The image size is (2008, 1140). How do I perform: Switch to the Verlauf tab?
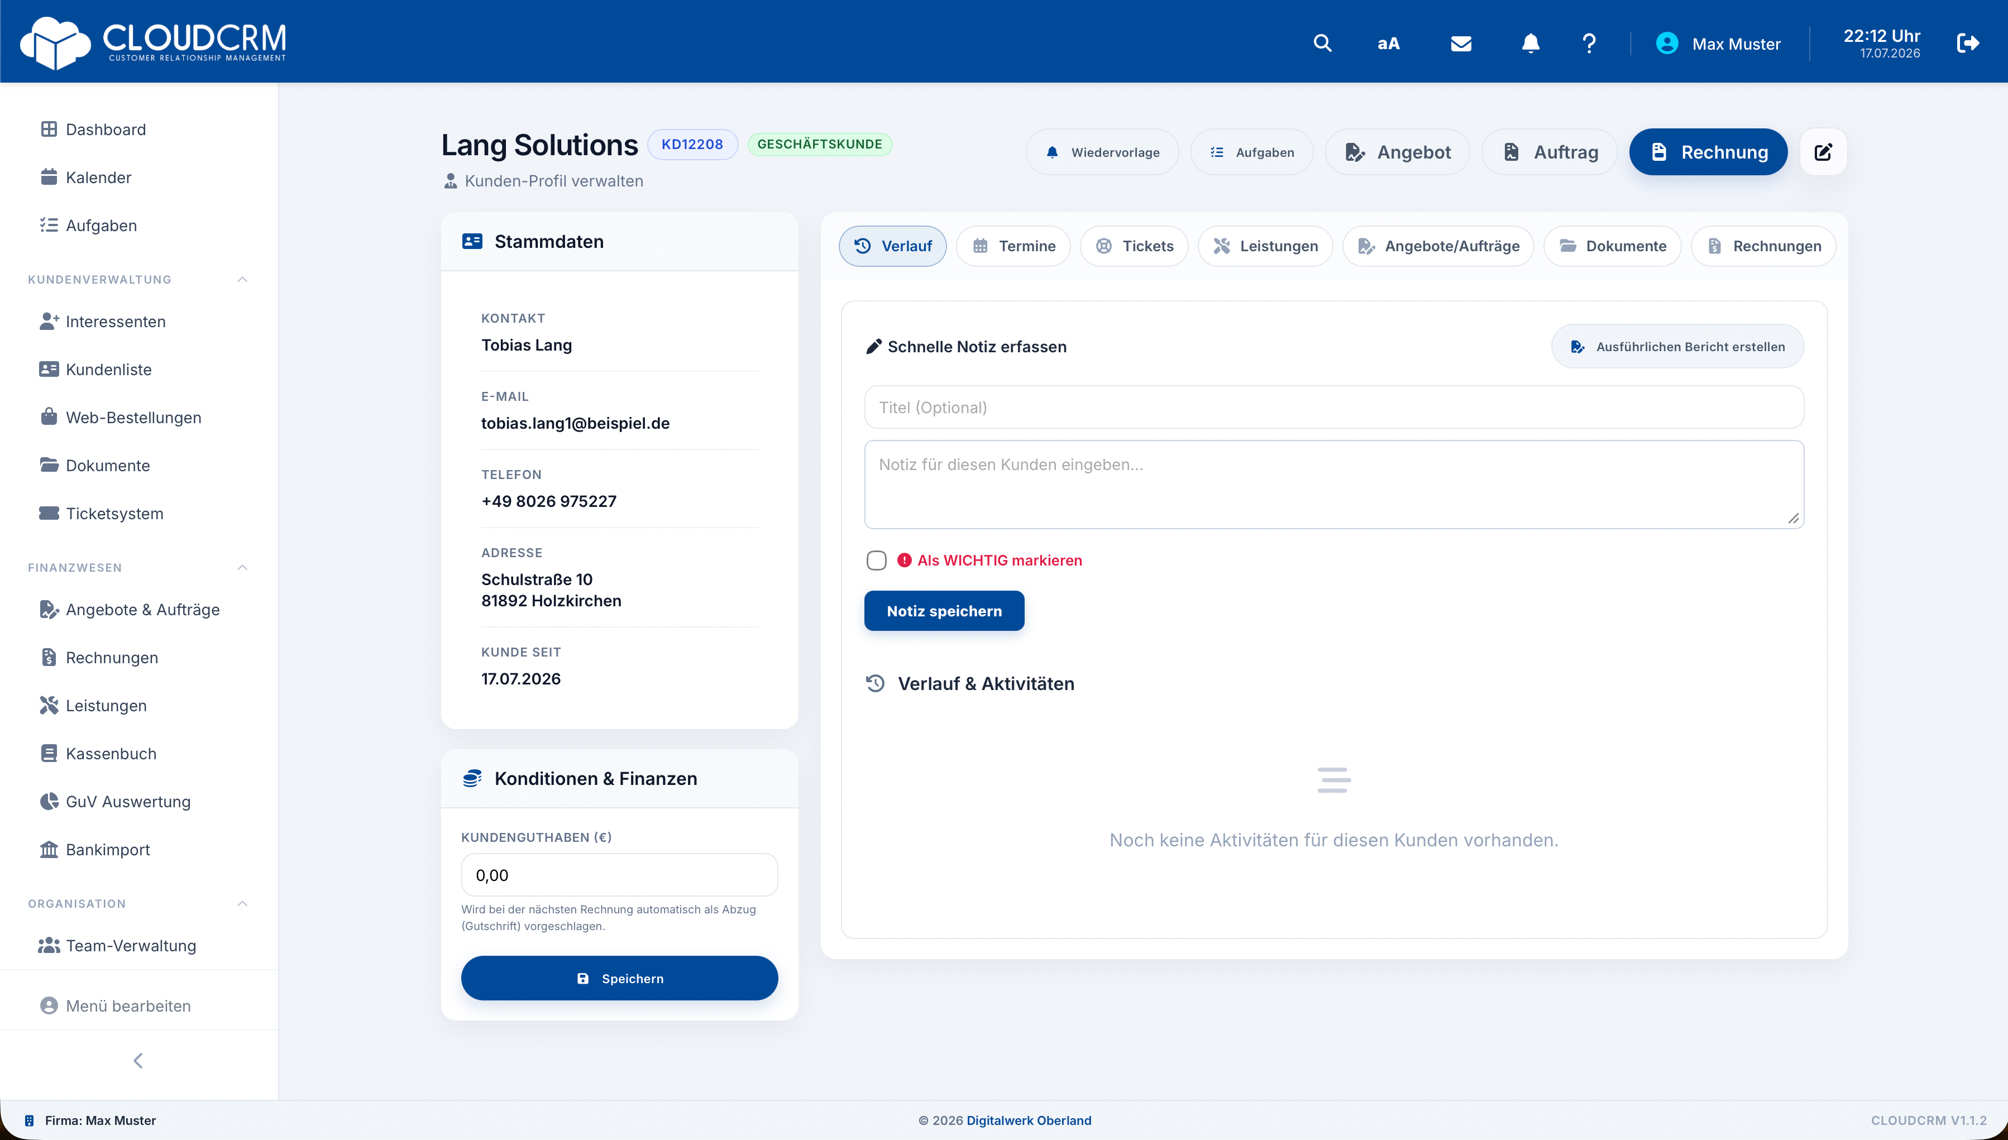click(x=893, y=246)
